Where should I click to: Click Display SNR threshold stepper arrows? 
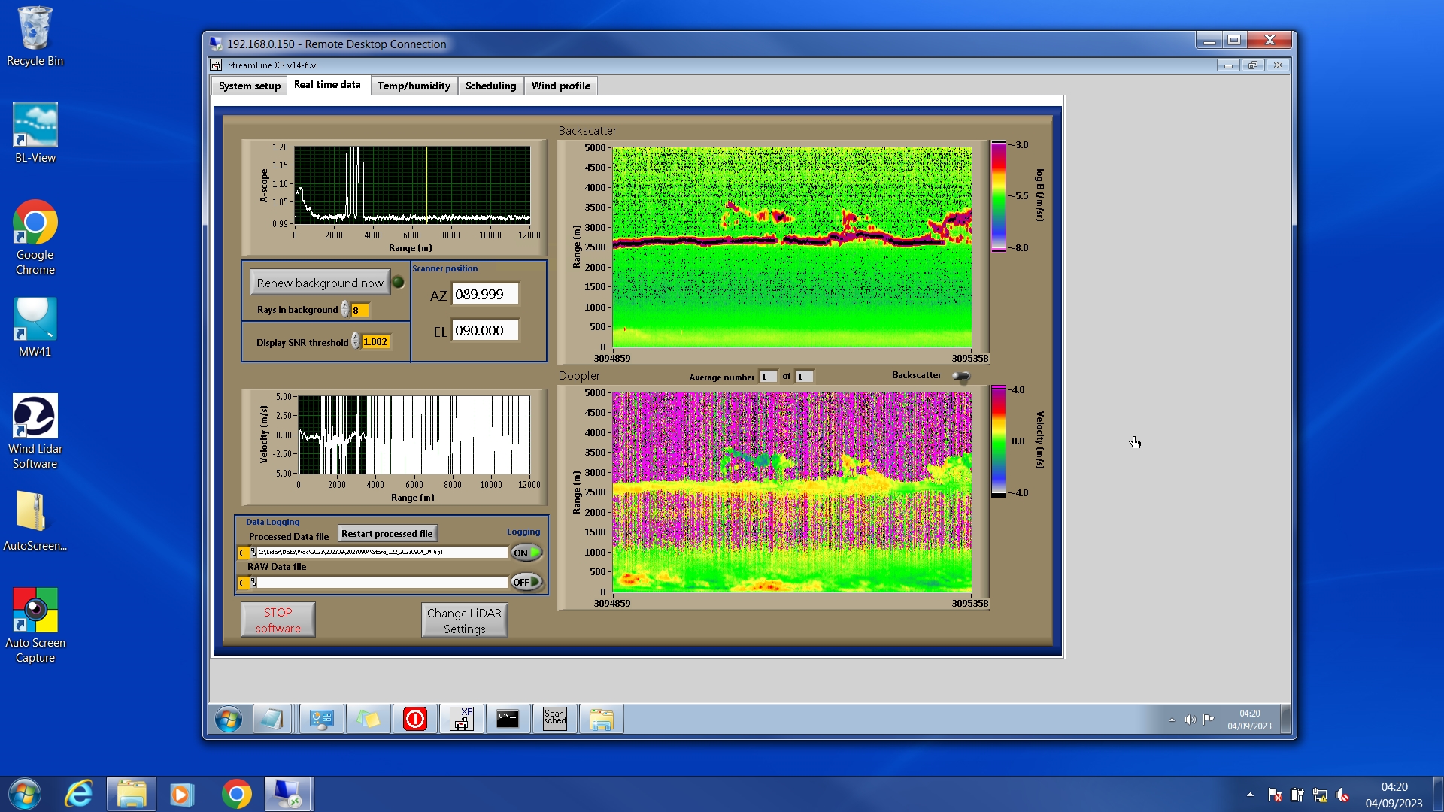355,341
